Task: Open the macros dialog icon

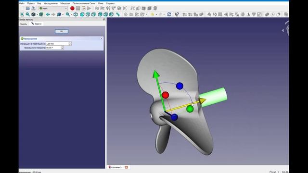Action: coord(83,8)
